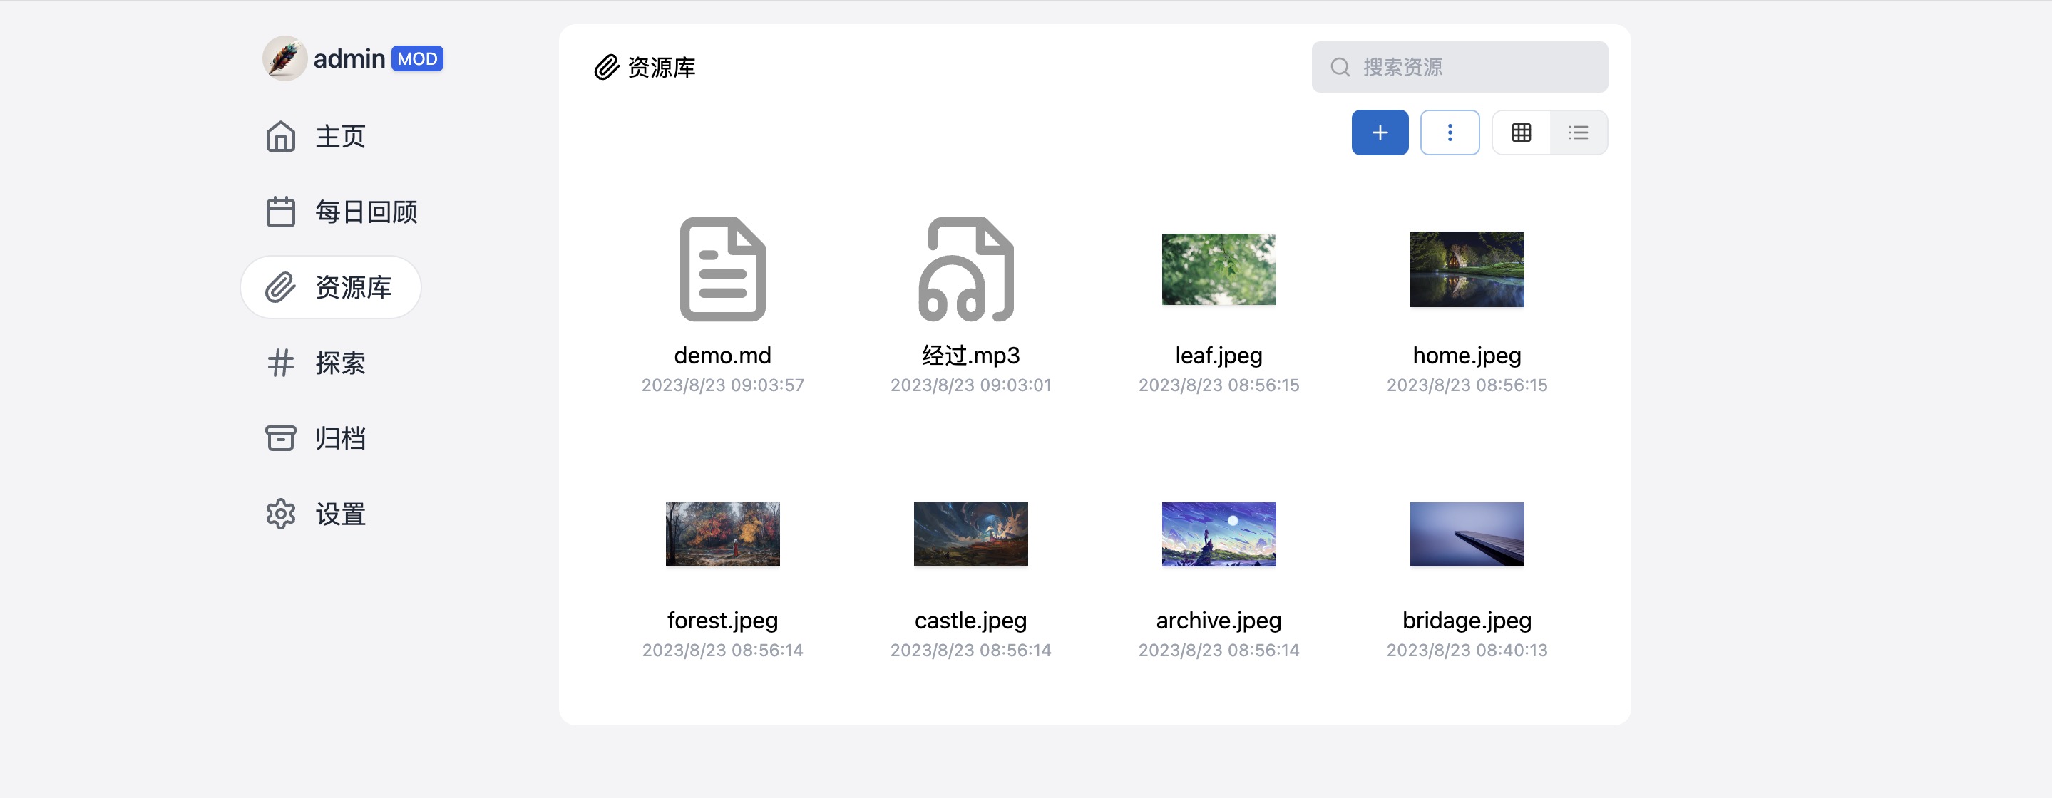This screenshot has width=2052, height=798.
Task: Switch to list view layout
Action: pyautogui.click(x=1578, y=133)
